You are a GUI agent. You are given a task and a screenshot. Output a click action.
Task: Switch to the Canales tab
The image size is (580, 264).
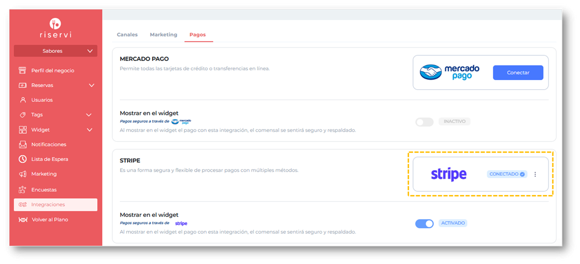click(x=127, y=35)
